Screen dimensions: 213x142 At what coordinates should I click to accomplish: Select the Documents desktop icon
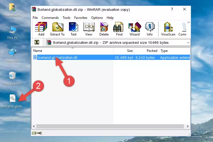[x=12, y=10]
